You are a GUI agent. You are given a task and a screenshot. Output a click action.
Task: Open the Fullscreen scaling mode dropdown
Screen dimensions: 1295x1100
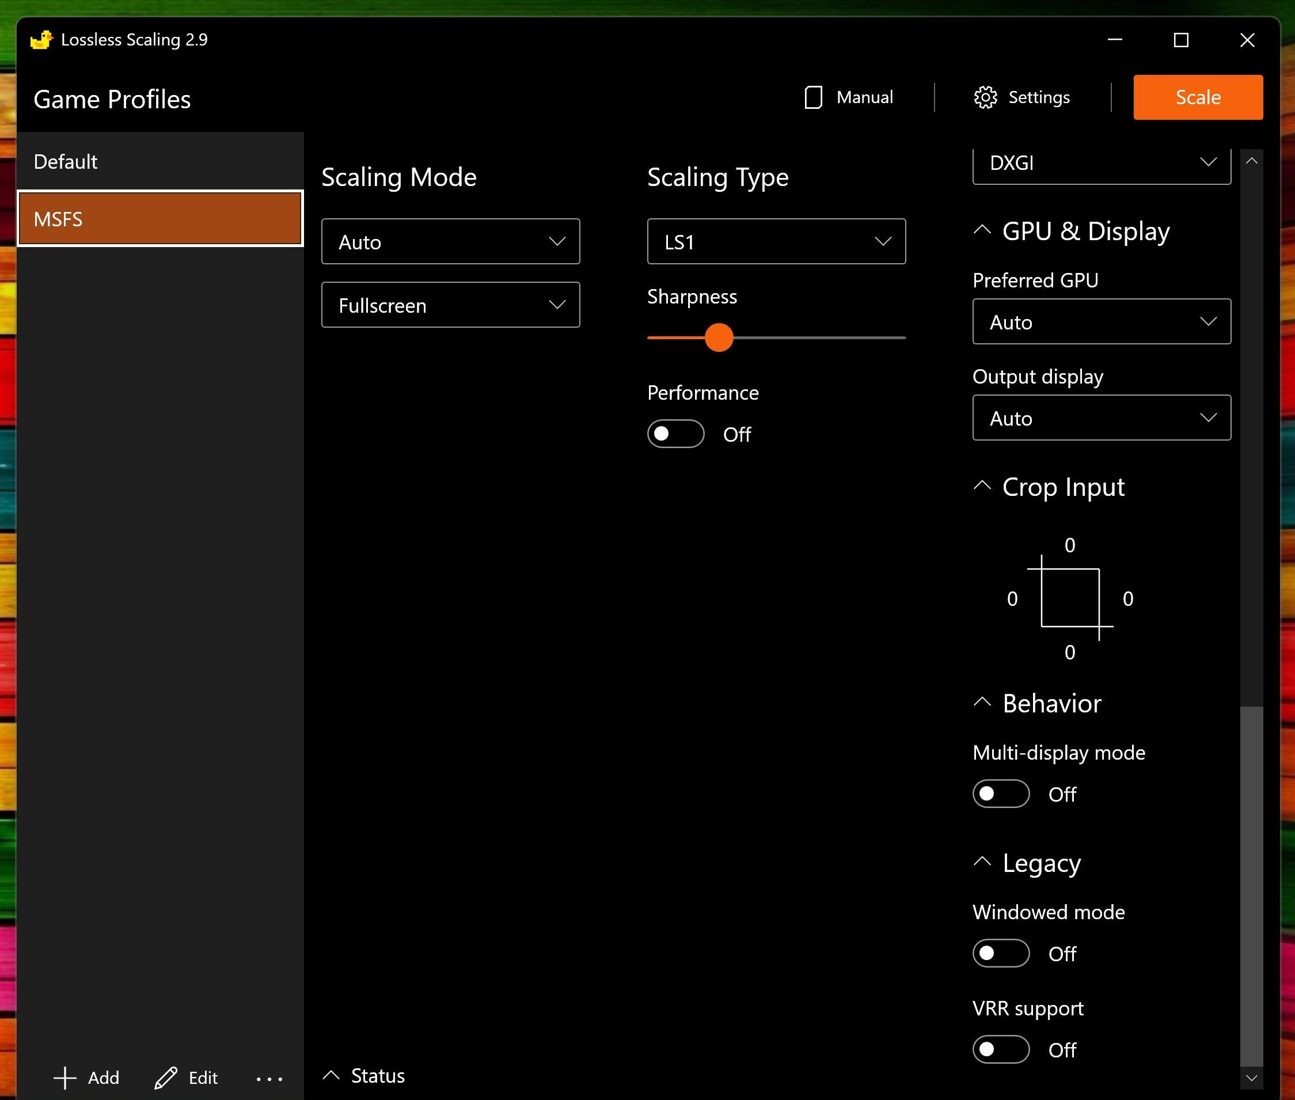(x=450, y=305)
